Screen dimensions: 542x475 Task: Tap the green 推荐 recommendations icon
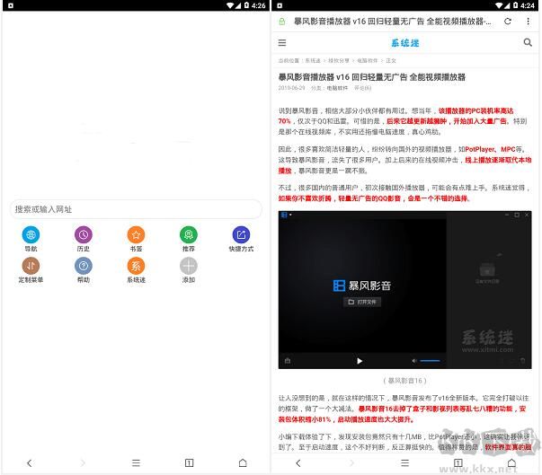(x=188, y=234)
